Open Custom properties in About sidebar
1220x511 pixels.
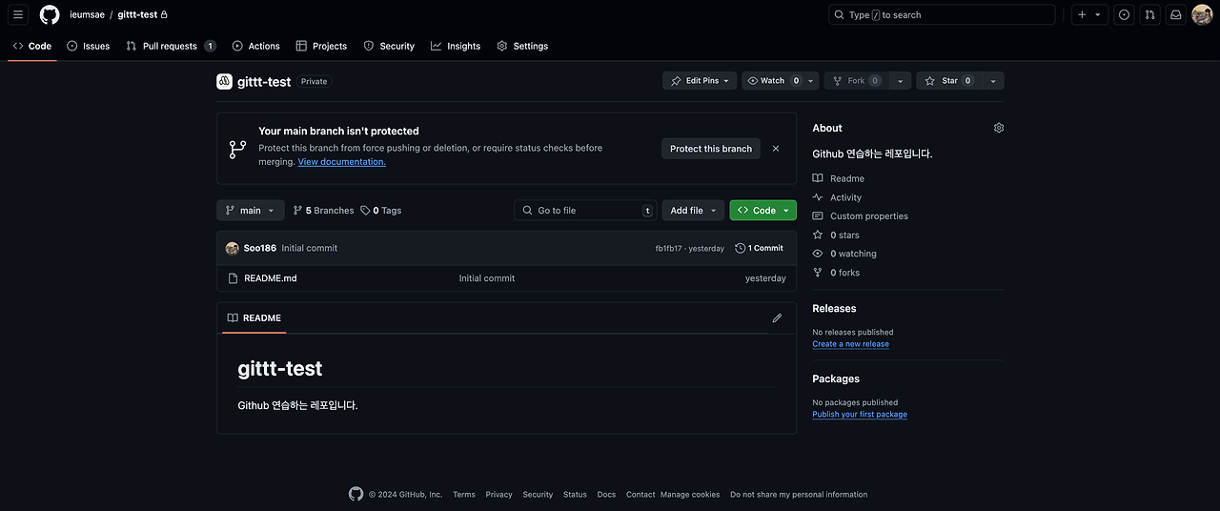[x=861, y=216]
